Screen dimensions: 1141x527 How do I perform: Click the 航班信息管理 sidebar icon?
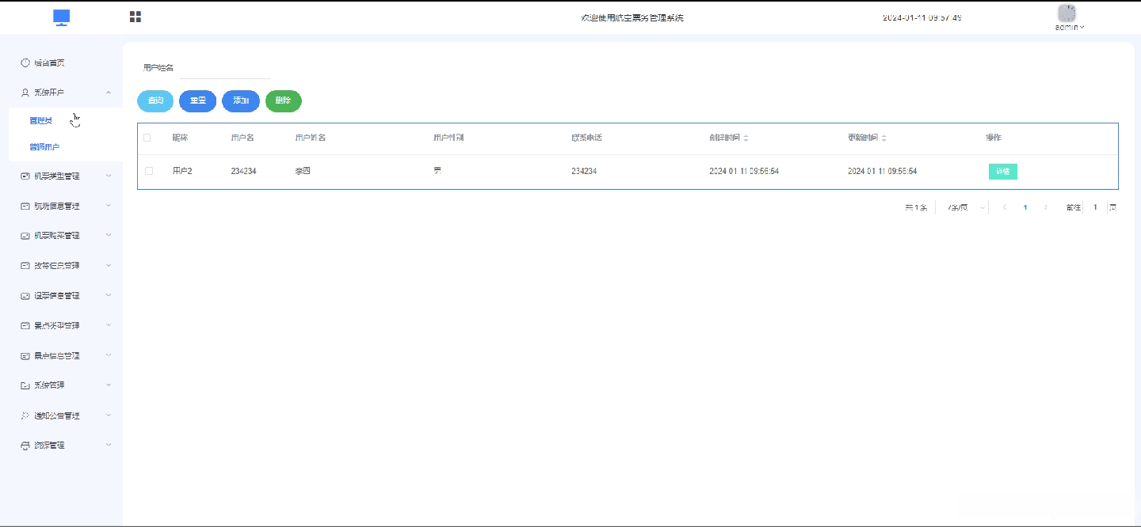click(25, 206)
